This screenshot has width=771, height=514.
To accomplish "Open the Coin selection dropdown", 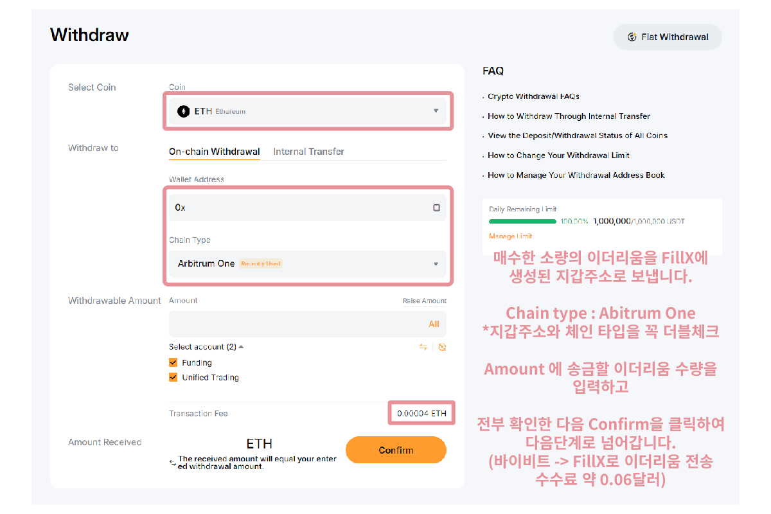I will point(308,111).
